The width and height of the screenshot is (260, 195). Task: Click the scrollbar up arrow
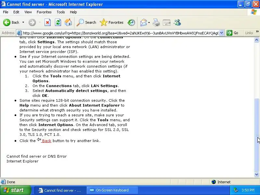[256, 40]
